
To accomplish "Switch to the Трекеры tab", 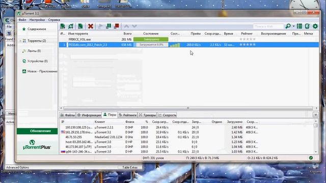I will click(x=147, y=115).
